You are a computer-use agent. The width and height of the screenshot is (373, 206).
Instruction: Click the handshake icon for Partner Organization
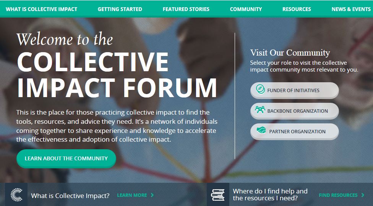(x=261, y=130)
